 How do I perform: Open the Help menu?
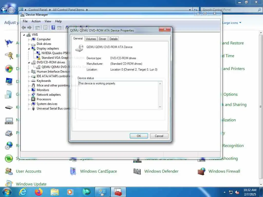(58, 21)
